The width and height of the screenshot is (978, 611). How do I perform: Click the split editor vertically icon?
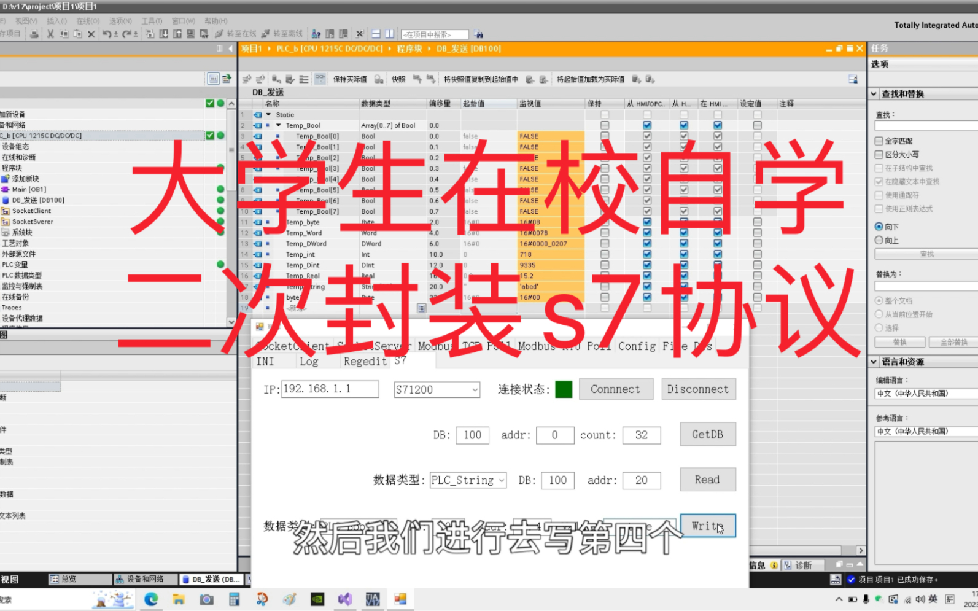point(389,34)
